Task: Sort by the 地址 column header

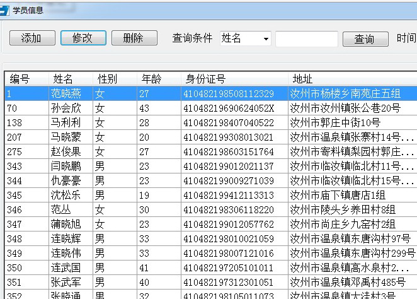Action: [352, 79]
